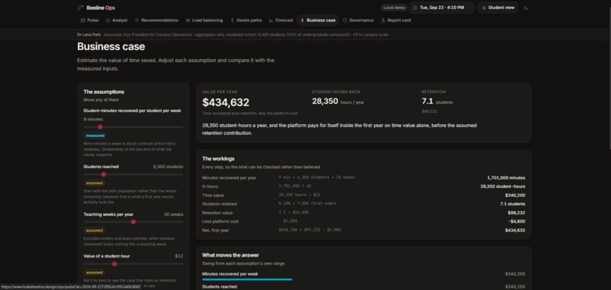Screen dimensions: 611x290
Task: Click the $434,632 value per year figure
Action: point(226,102)
